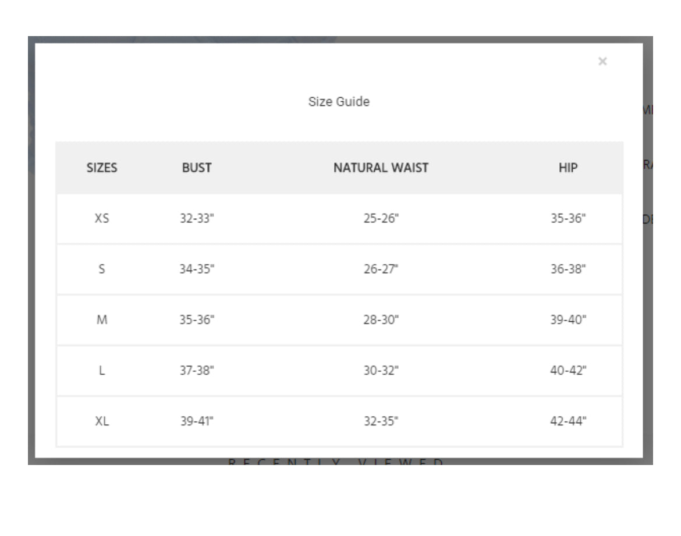The image size is (681, 536).
Task: Click the S waist value 26-27"
Action: point(381,269)
